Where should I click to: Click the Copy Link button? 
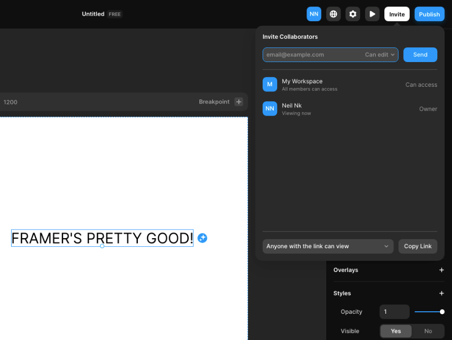418,246
